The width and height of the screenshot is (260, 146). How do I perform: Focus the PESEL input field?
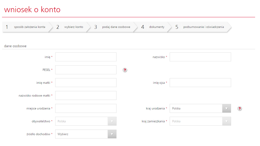point(86,70)
